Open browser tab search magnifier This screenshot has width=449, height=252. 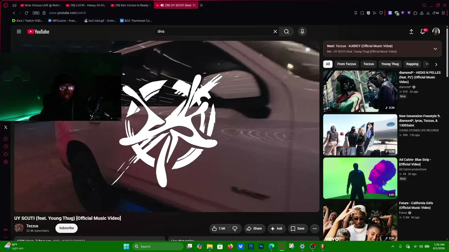424,5
